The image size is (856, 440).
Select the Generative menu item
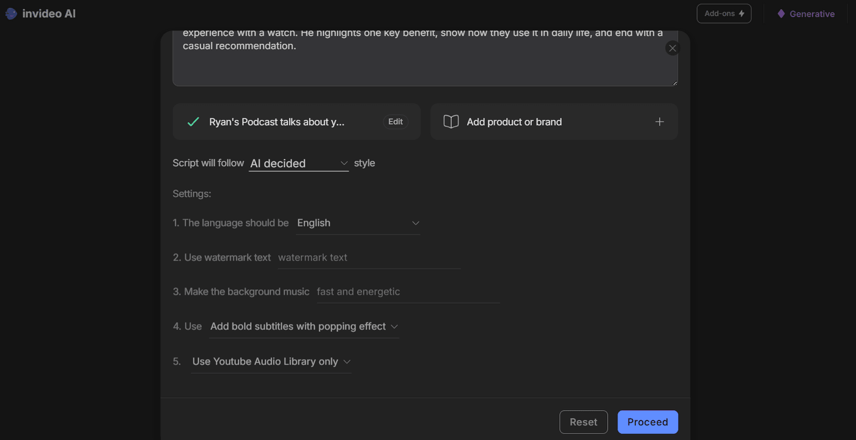pyautogui.click(x=806, y=13)
